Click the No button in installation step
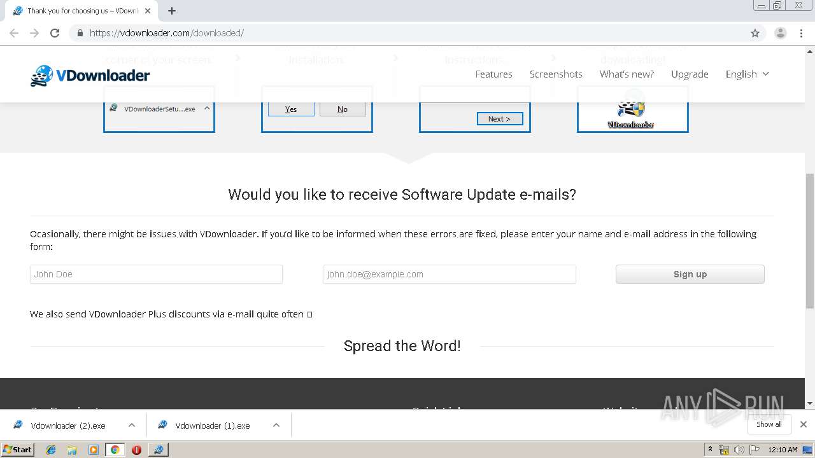Image resolution: width=815 pixels, height=458 pixels. tap(343, 109)
